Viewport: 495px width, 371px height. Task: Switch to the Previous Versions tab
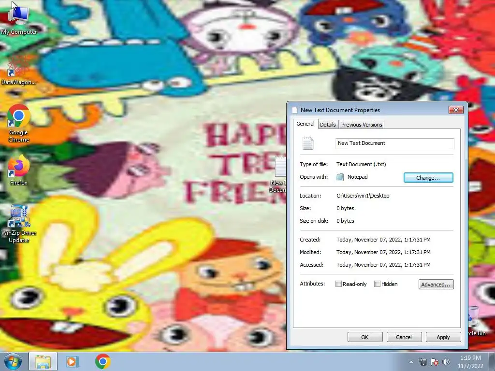tap(362, 125)
